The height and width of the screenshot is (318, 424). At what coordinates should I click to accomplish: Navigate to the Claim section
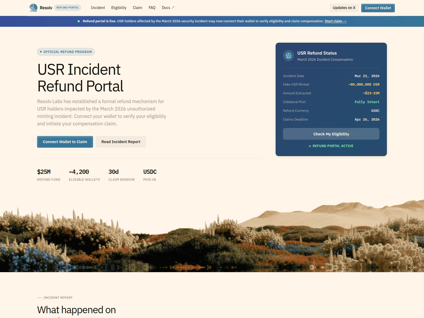[x=137, y=8]
